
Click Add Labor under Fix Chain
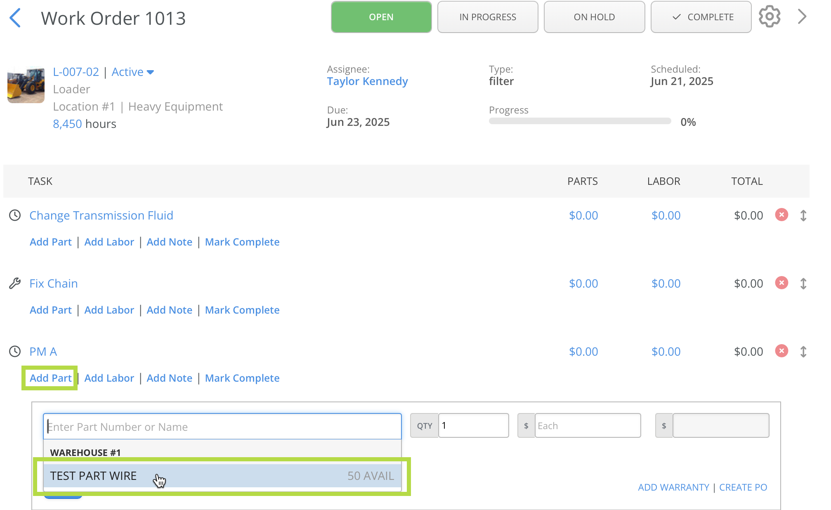tap(109, 310)
